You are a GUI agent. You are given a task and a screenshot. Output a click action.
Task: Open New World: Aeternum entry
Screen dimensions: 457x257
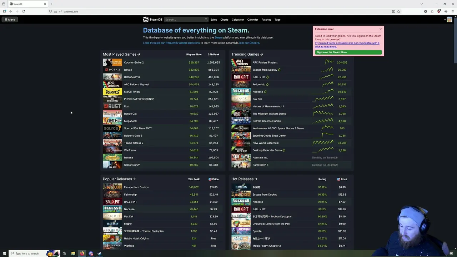(266, 143)
